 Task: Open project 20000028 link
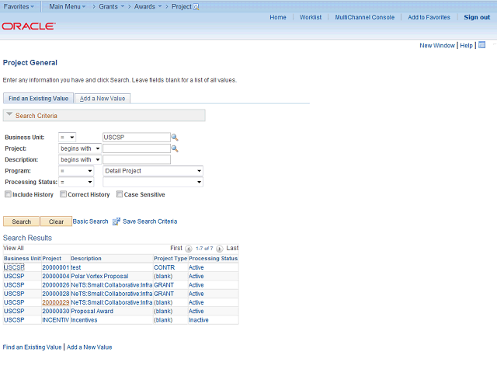point(55,294)
